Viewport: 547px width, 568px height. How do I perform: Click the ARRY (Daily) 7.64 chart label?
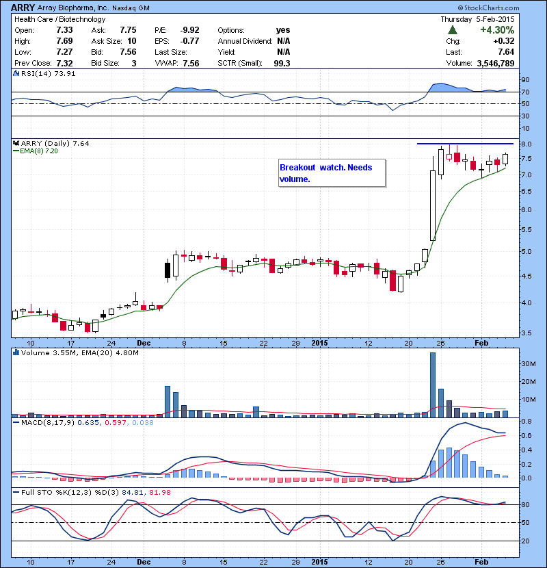[x=55, y=144]
